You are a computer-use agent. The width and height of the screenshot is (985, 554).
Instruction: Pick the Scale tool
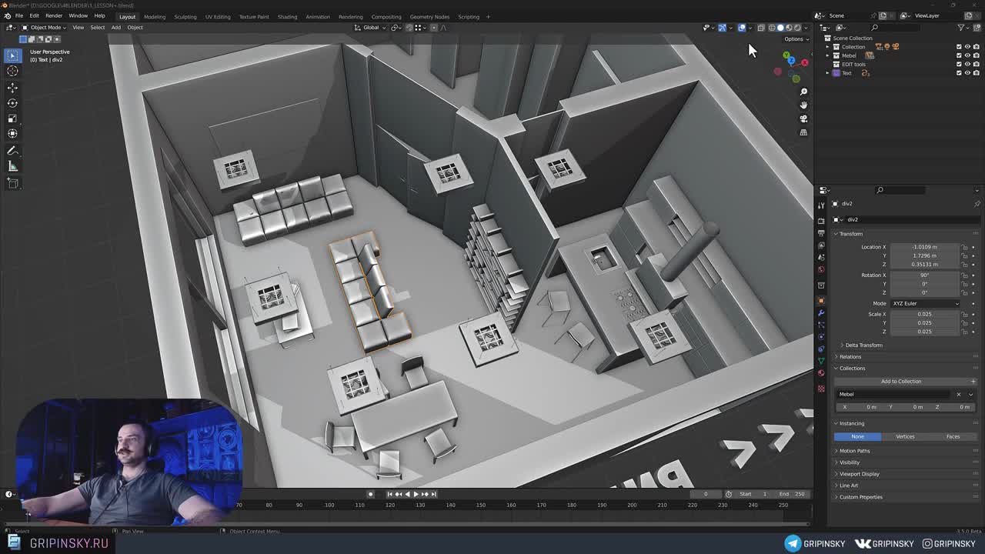point(12,118)
